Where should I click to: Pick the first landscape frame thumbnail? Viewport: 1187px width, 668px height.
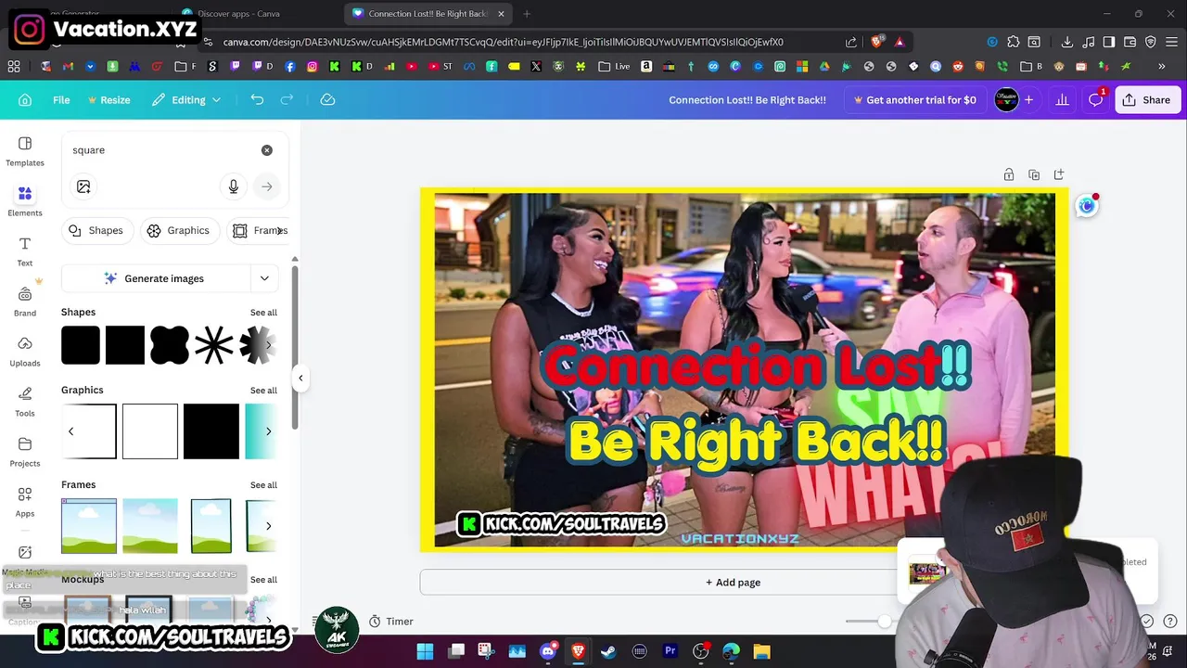(x=89, y=526)
